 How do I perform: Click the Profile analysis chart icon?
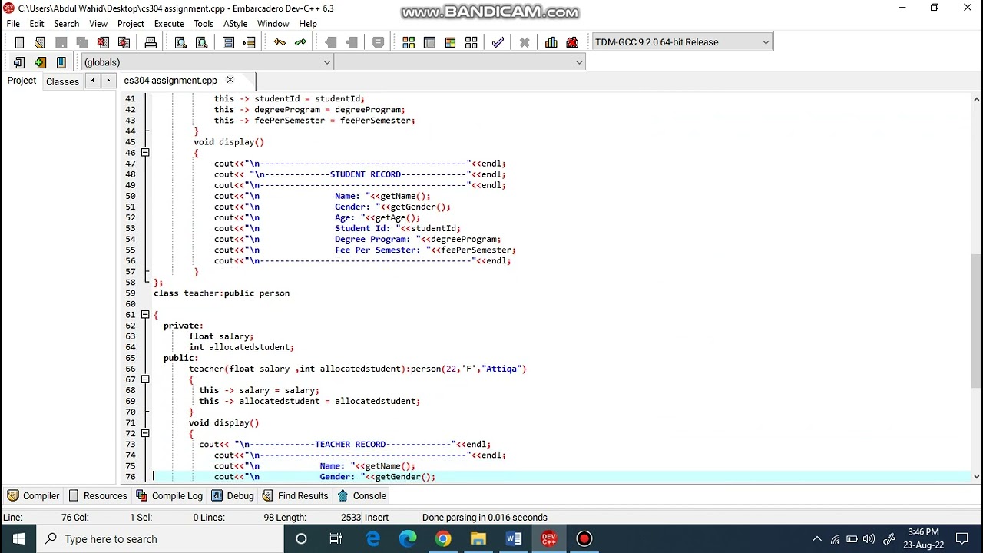click(551, 42)
